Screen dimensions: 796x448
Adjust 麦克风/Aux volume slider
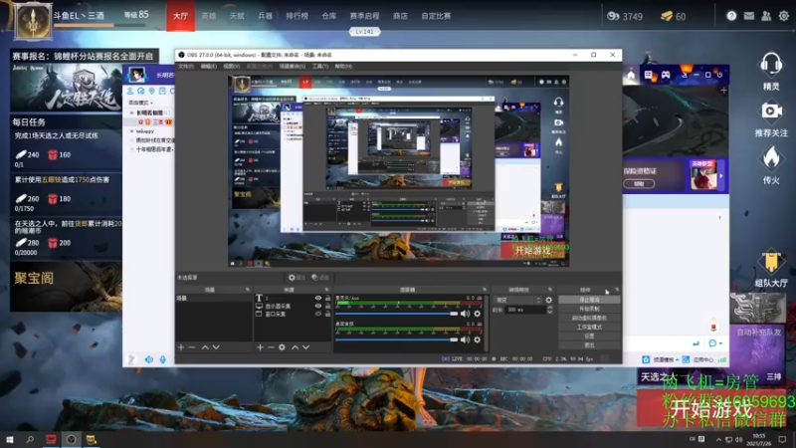click(397, 314)
